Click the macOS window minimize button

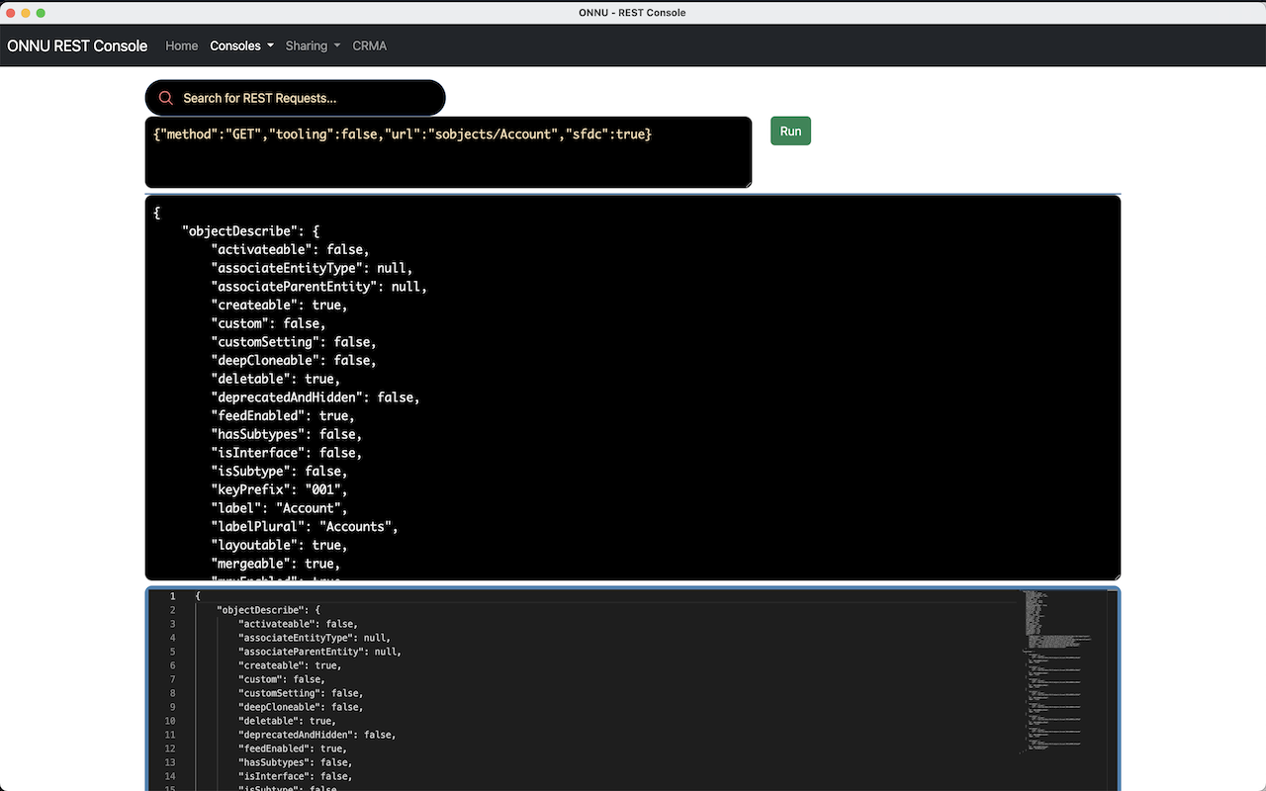[x=27, y=13]
